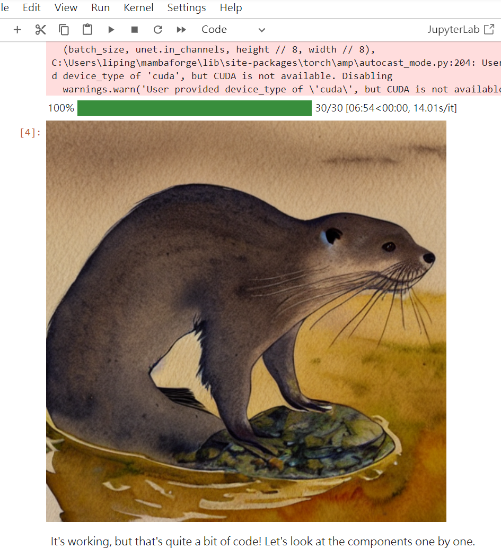Click the batch_size, unet.in_channels output line

pyautogui.click(x=219, y=49)
